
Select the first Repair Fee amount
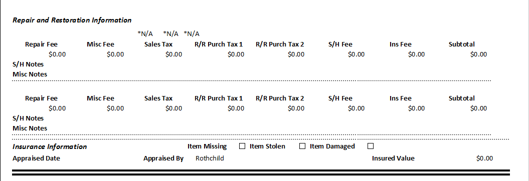click(57, 54)
